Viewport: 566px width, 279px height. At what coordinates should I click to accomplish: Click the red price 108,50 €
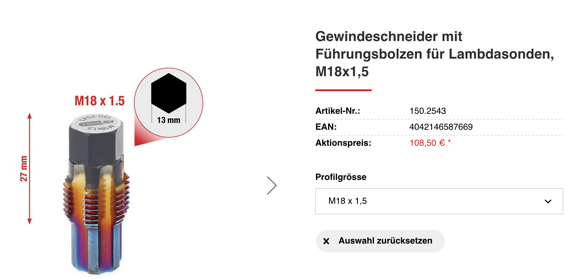[427, 143]
